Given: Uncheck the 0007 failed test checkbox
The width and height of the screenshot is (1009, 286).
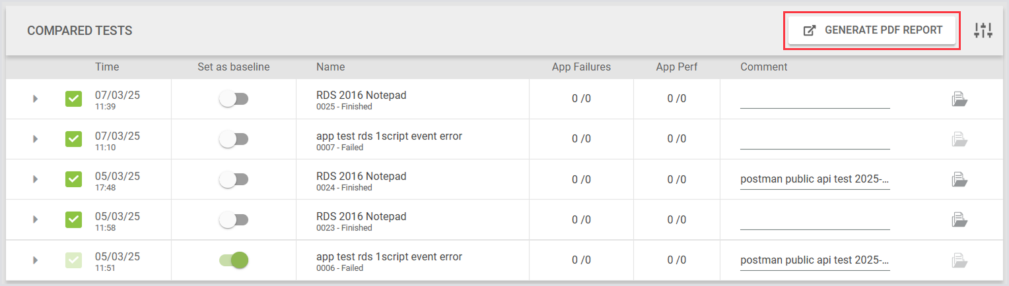Looking at the screenshot, I should (73, 139).
